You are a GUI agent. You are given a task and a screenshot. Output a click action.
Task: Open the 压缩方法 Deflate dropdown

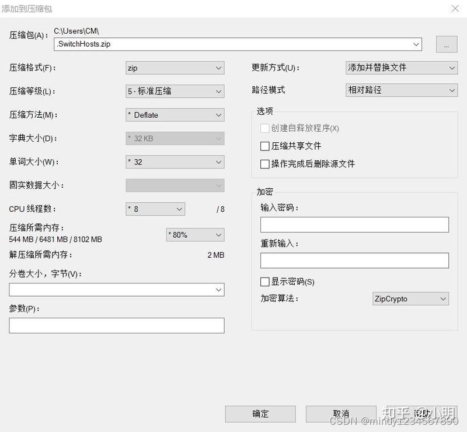[x=175, y=115]
